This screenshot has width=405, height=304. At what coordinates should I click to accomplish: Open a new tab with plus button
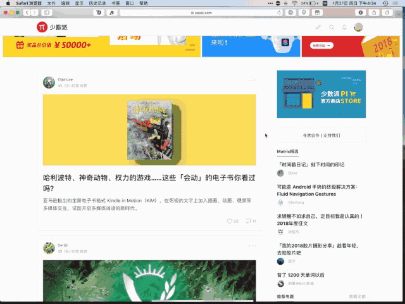[399, 14]
